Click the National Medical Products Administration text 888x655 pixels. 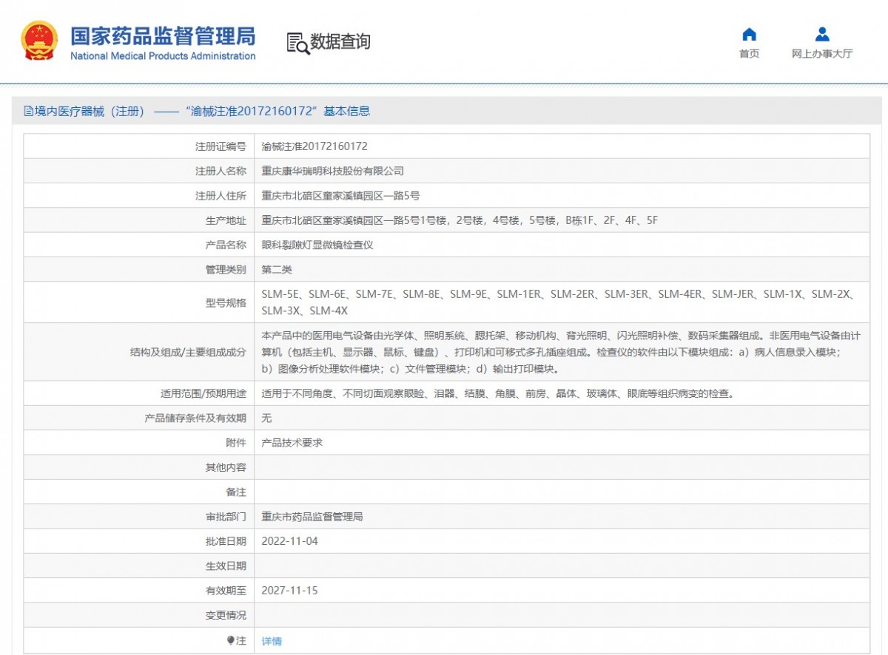click(163, 56)
